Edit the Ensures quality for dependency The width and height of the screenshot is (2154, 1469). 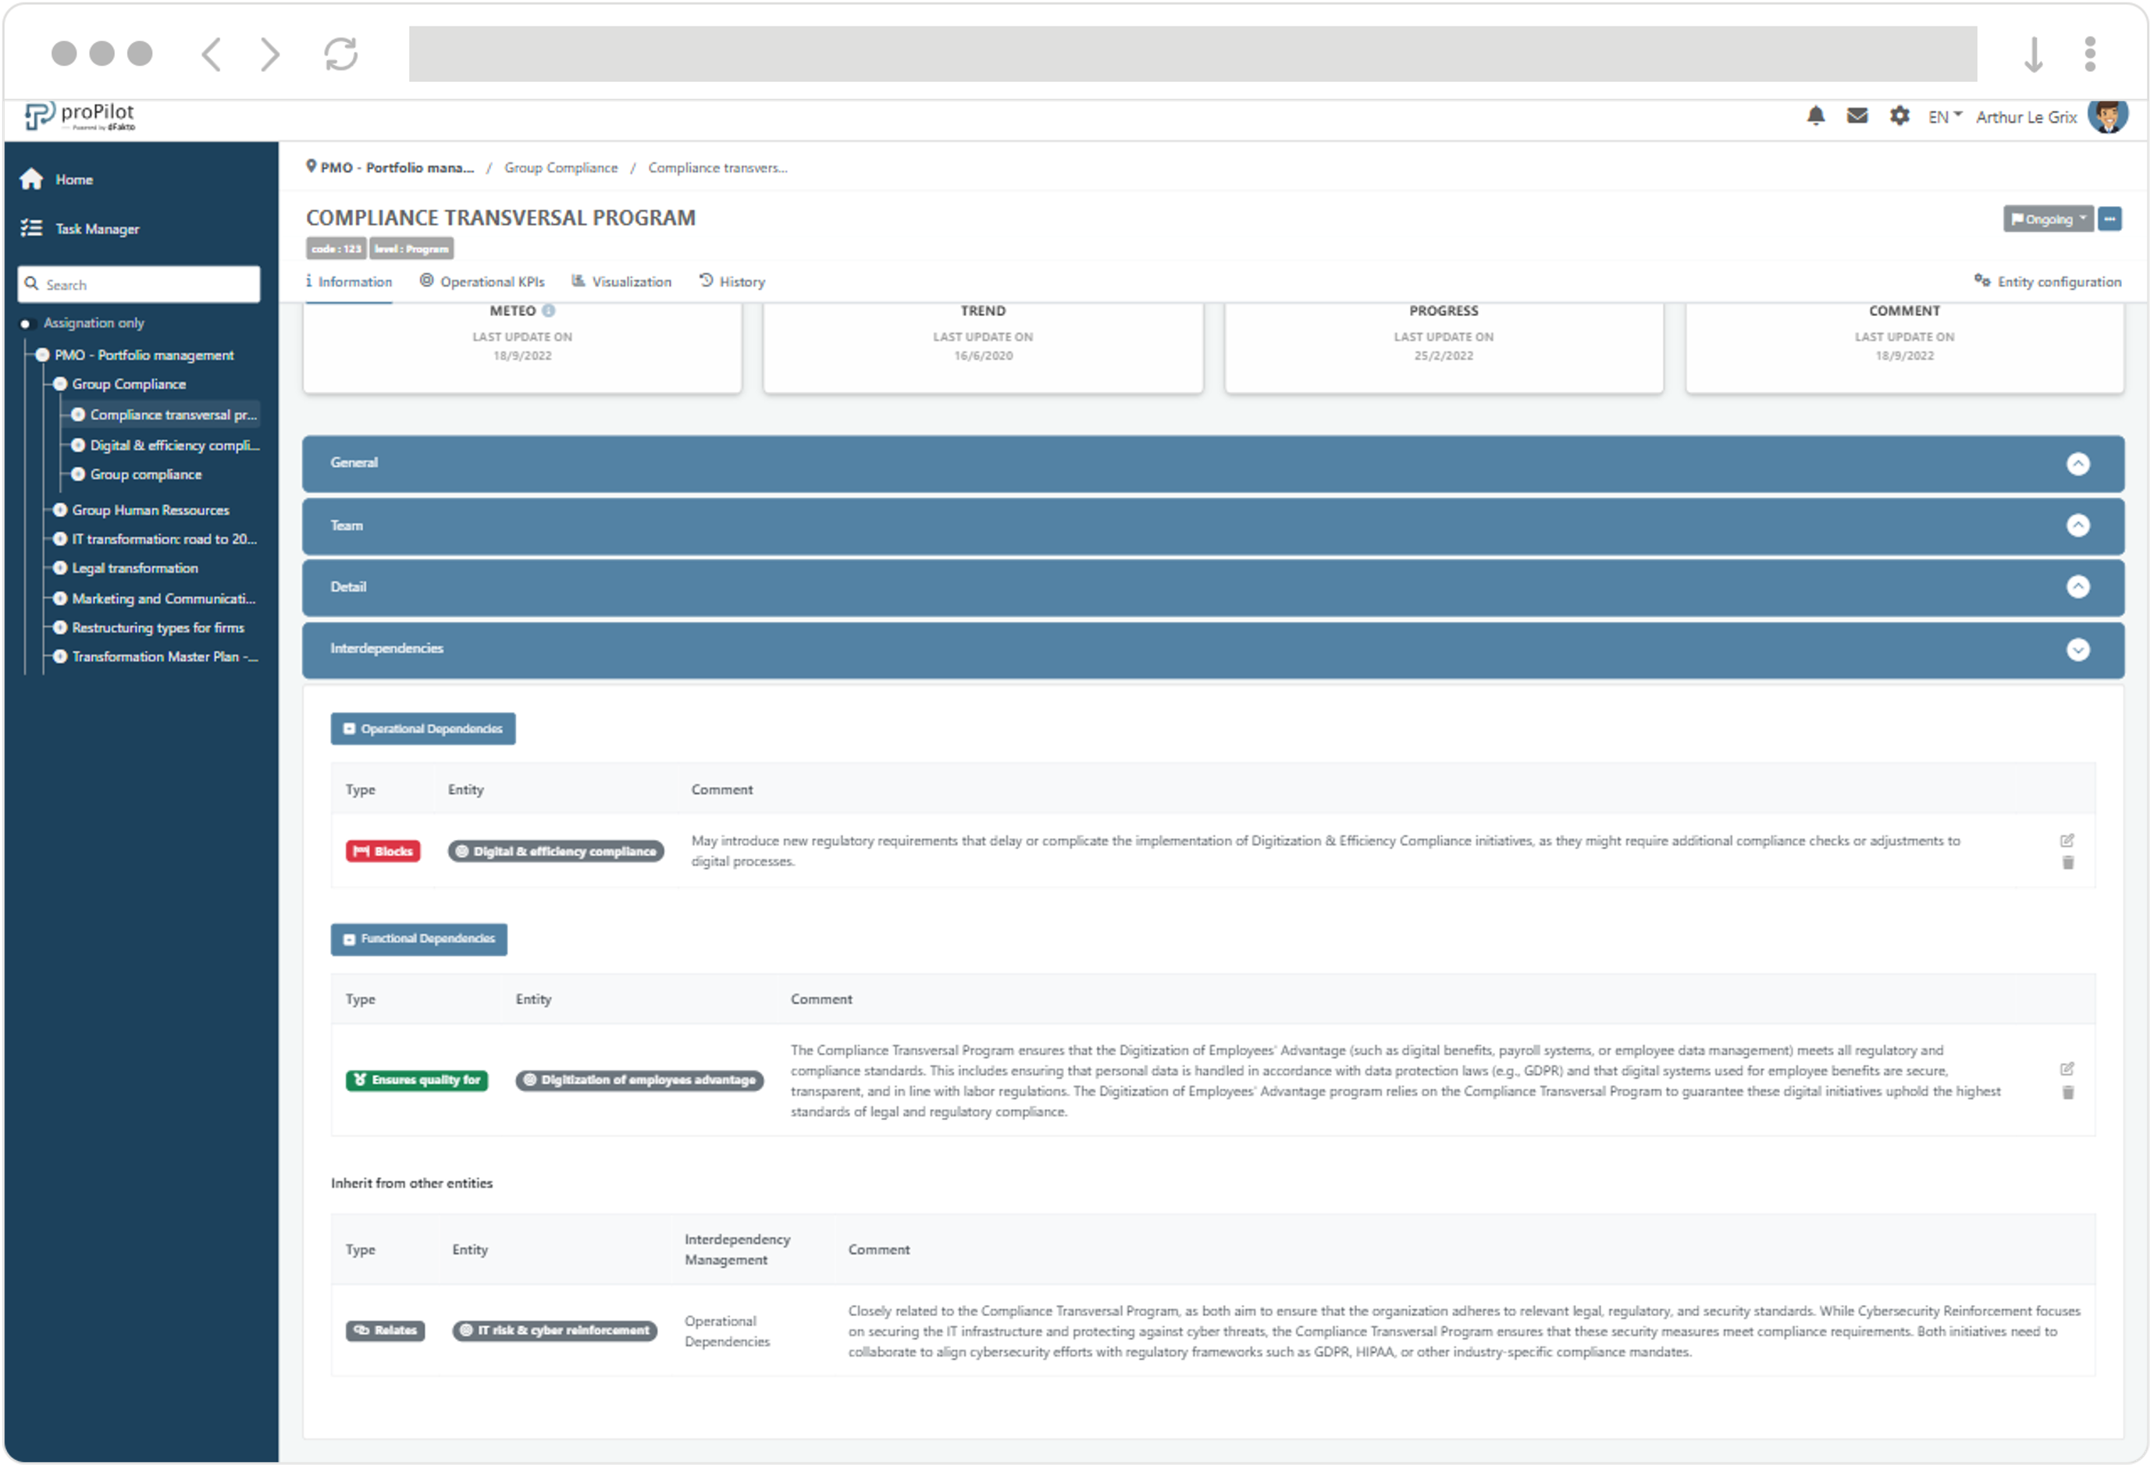tap(2067, 1069)
